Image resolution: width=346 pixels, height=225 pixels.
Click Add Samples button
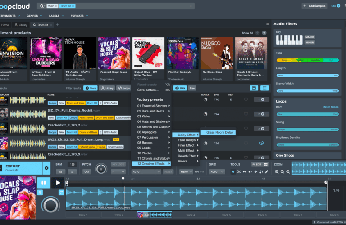pos(314,6)
